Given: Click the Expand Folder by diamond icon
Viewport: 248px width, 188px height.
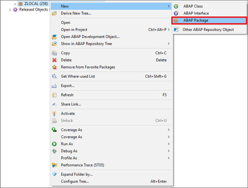Looking at the screenshot, I should coord(54,175).
